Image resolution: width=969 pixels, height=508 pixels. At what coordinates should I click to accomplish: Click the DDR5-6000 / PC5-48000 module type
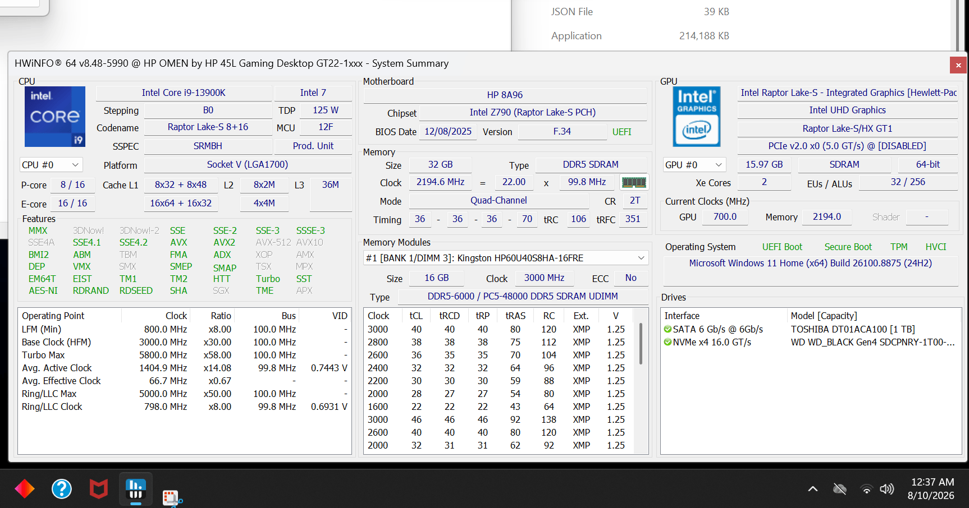(523, 297)
